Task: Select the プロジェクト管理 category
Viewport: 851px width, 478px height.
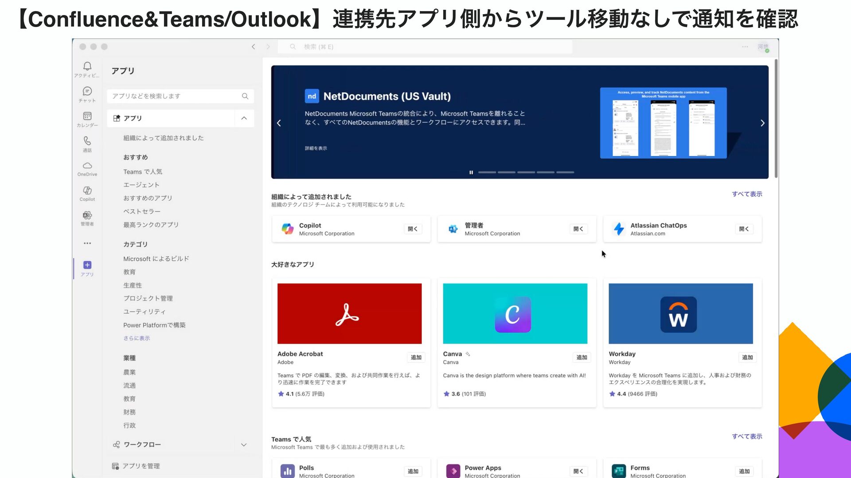Action: (148, 298)
